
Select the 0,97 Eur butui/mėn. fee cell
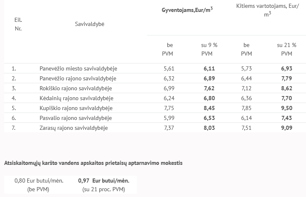[x=103, y=185]
